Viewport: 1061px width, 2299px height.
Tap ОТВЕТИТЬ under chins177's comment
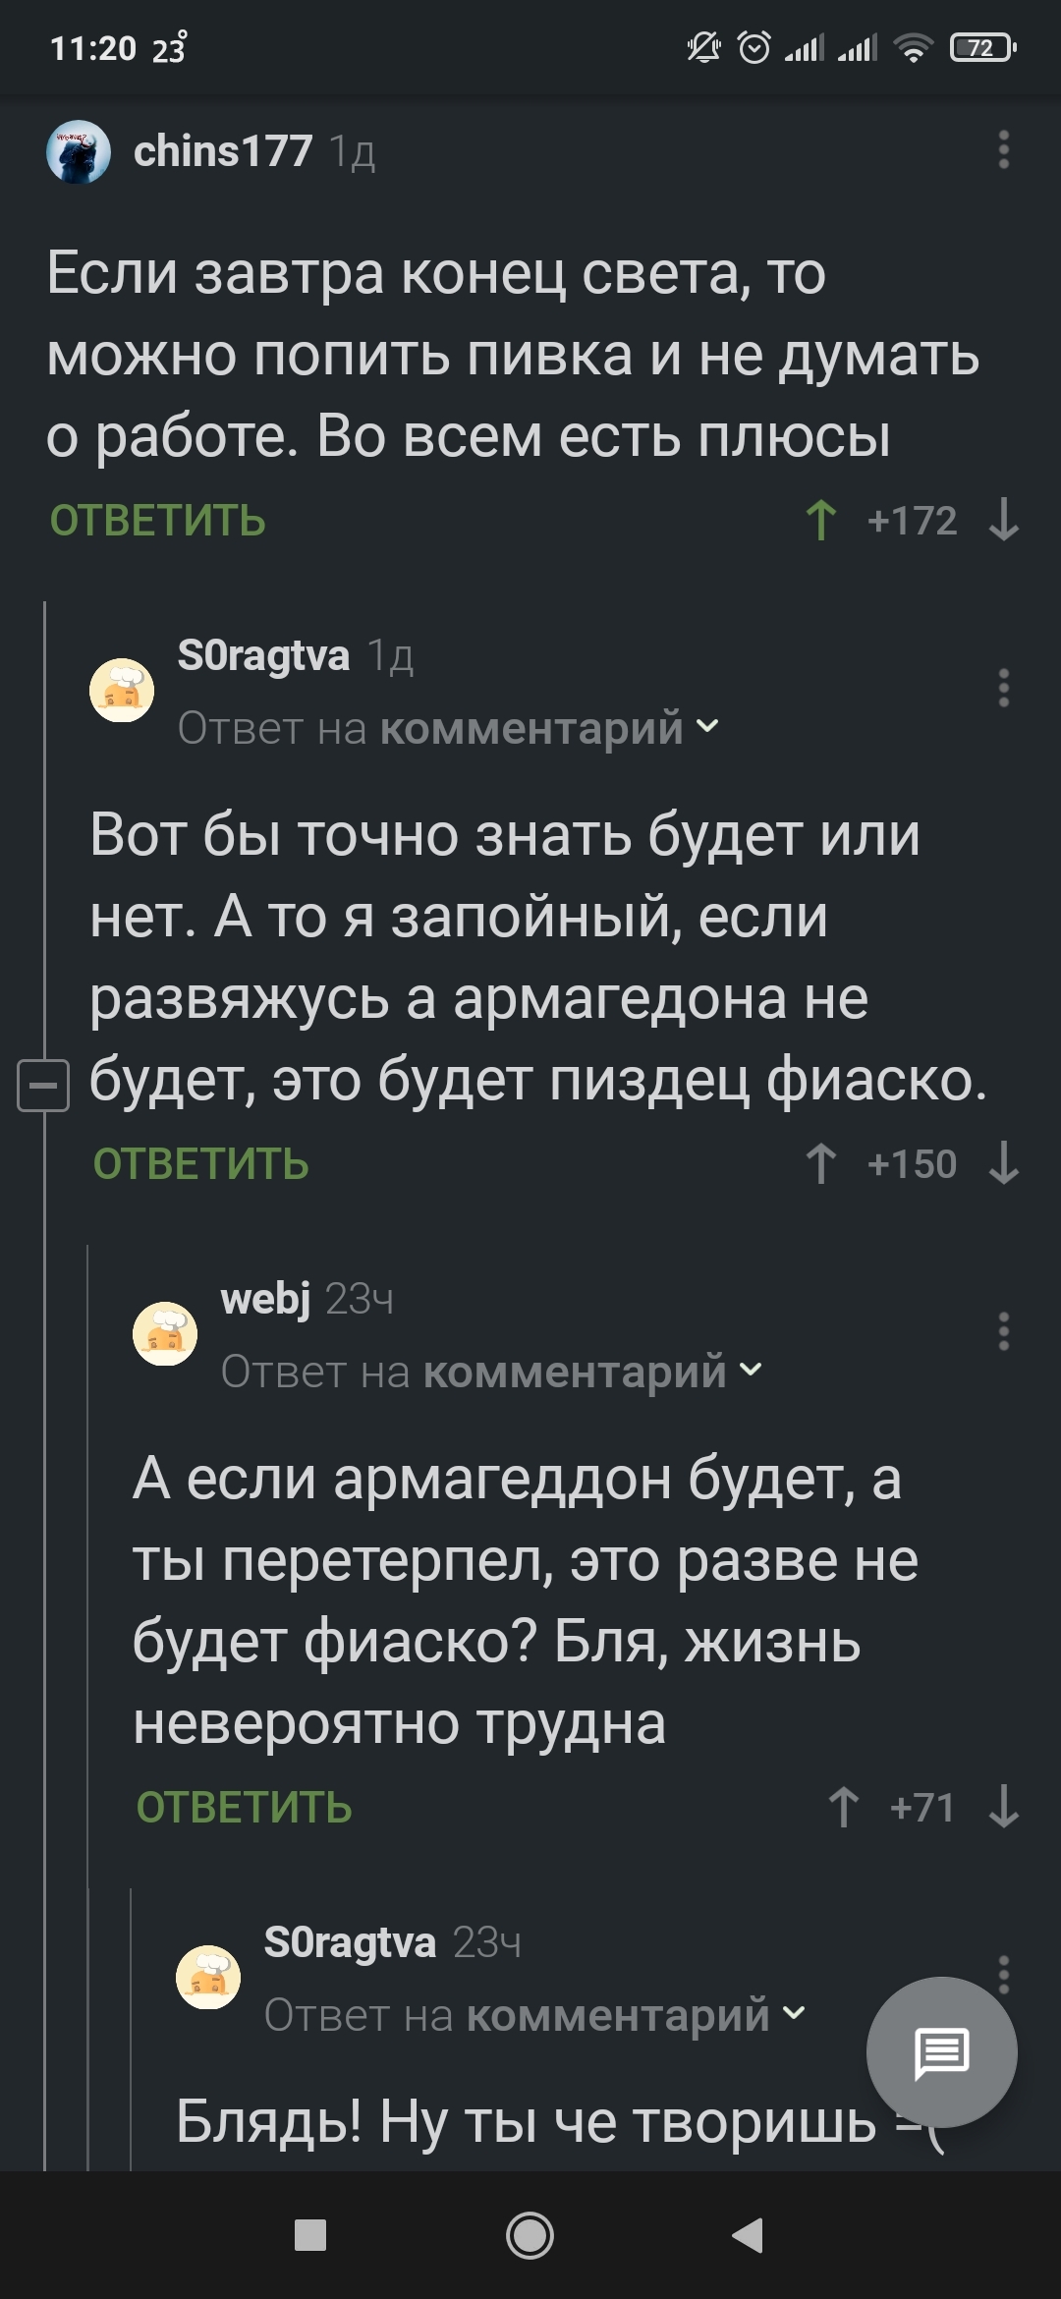(x=158, y=521)
